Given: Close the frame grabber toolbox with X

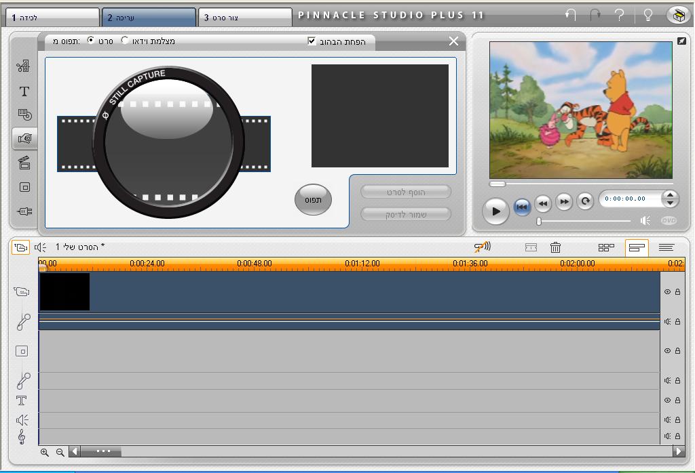Looking at the screenshot, I should click(453, 41).
